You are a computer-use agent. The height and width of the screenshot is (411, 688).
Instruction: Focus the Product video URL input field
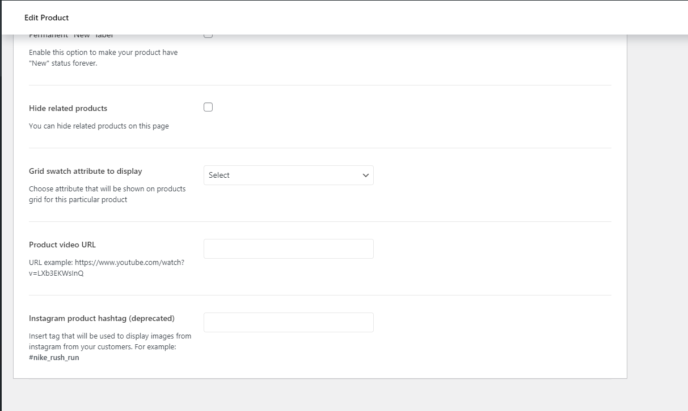pyautogui.click(x=288, y=249)
